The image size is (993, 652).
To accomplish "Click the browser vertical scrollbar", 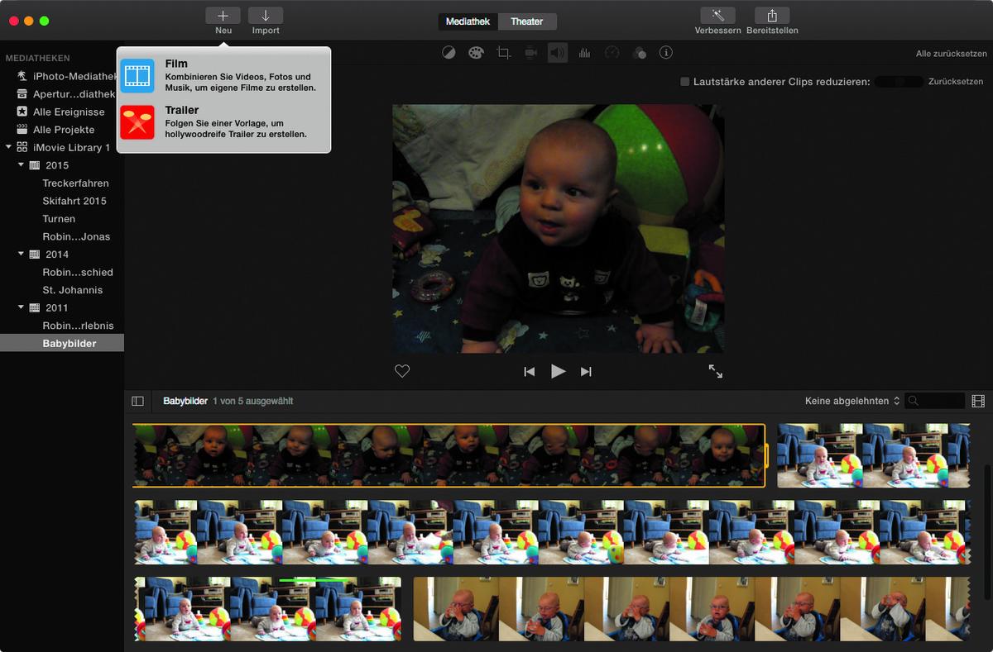I will point(987,531).
